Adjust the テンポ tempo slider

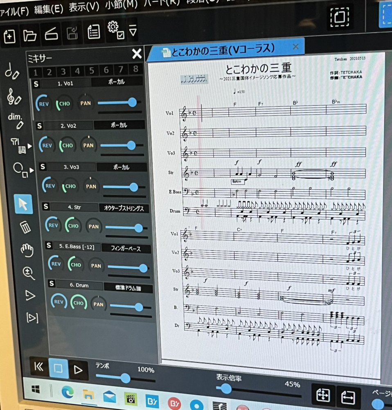point(125,378)
